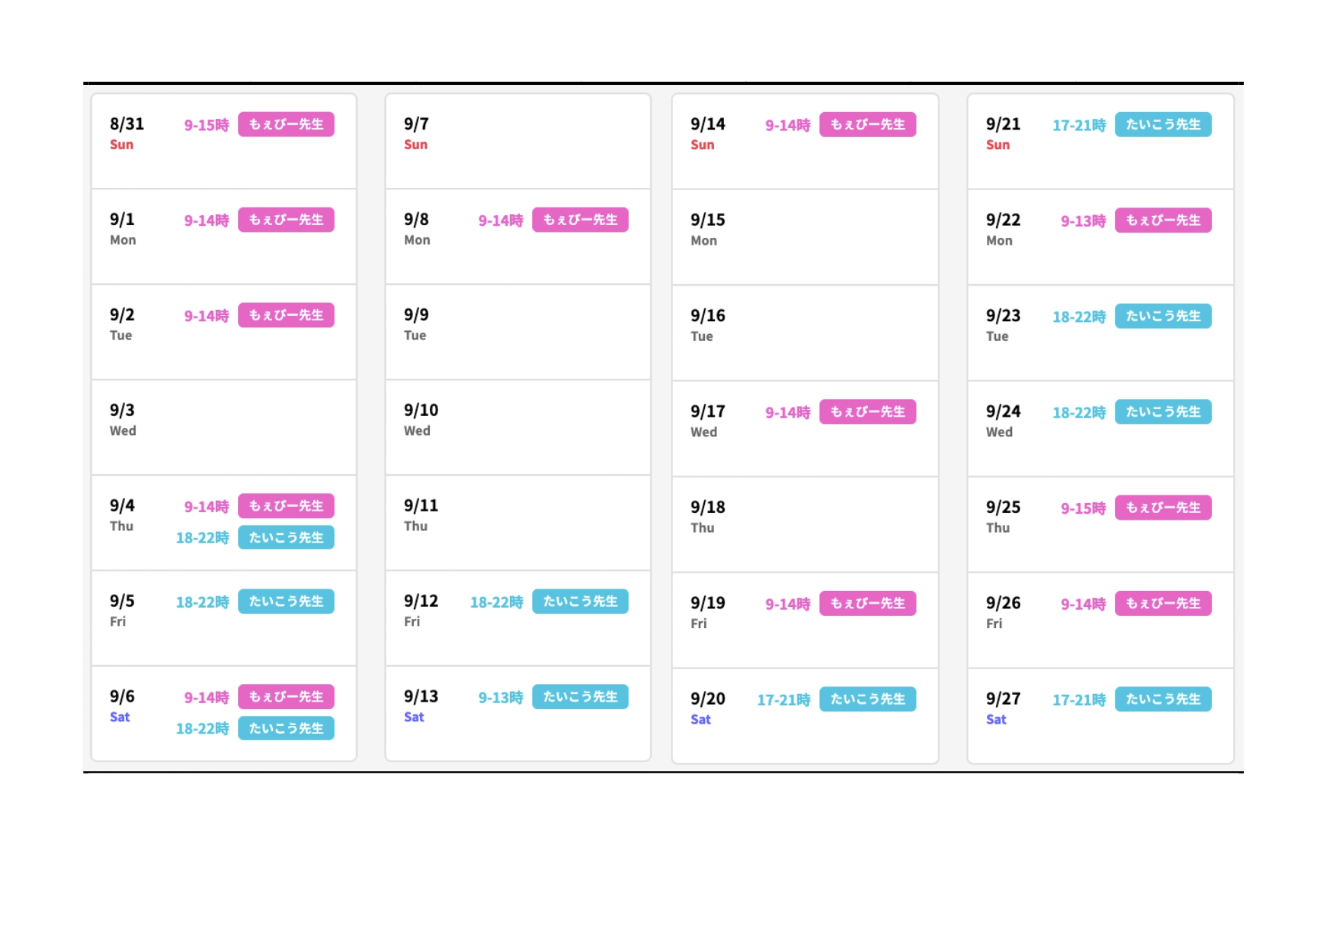The image size is (1331, 941).
Task: Click the pink もえびー先生 tag on 9/22
Action: click(x=1162, y=220)
